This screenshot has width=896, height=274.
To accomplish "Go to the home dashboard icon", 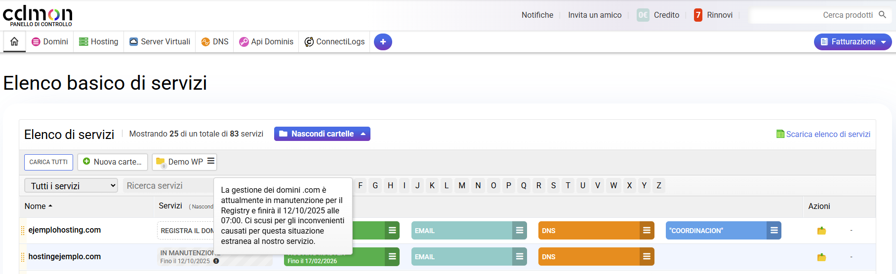I will point(14,42).
